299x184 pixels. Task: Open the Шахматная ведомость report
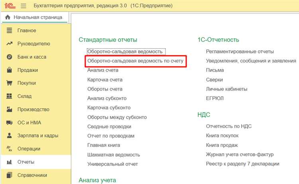[114, 155]
